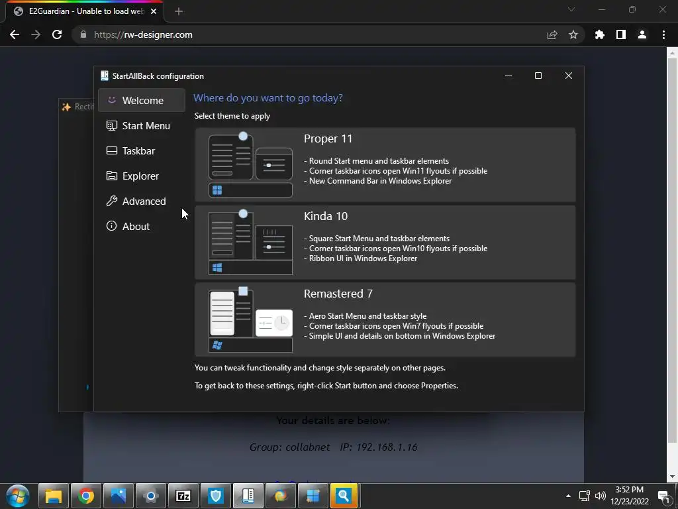Open the Start Menu settings page
Viewport: 678px width, 509px height.
click(x=142, y=125)
